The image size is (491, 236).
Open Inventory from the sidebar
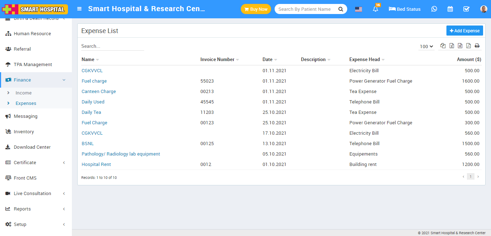(x=24, y=132)
